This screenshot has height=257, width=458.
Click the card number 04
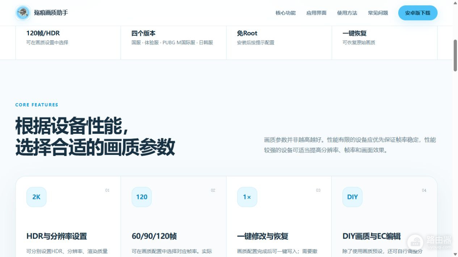424,190
